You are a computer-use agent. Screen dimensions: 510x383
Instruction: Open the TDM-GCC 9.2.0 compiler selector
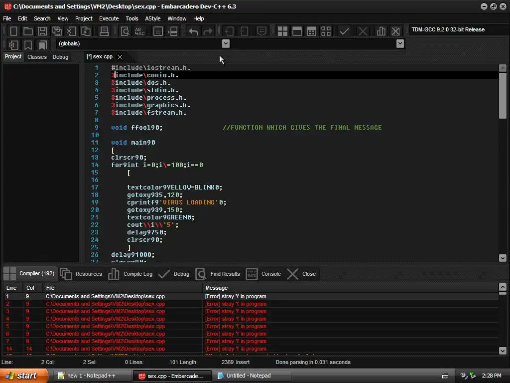[458, 29]
